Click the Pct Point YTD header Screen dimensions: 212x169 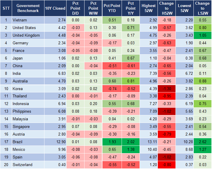point(112,8)
